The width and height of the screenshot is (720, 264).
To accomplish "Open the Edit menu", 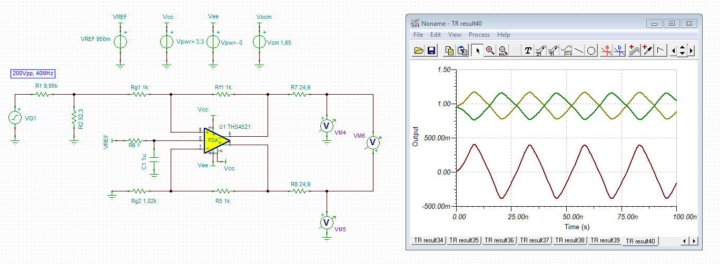I will 436,35.
